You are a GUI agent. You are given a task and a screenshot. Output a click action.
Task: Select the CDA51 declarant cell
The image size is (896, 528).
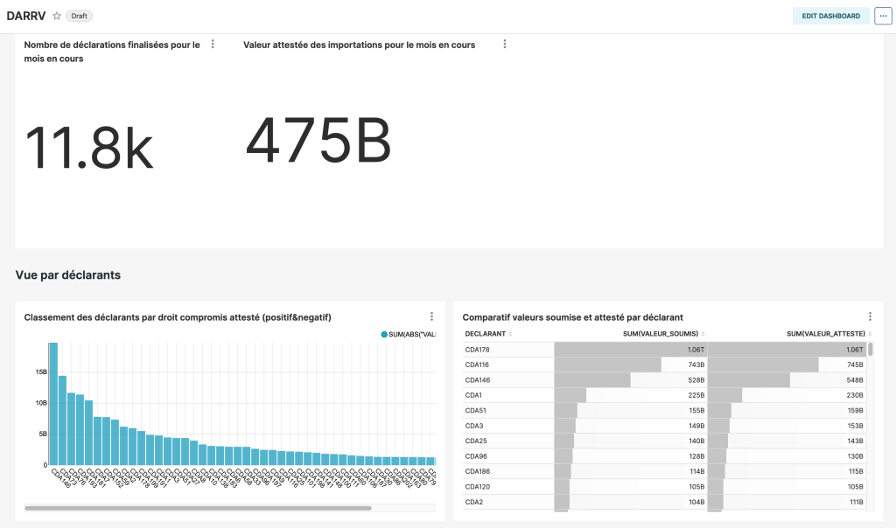(x=508, y=410)
